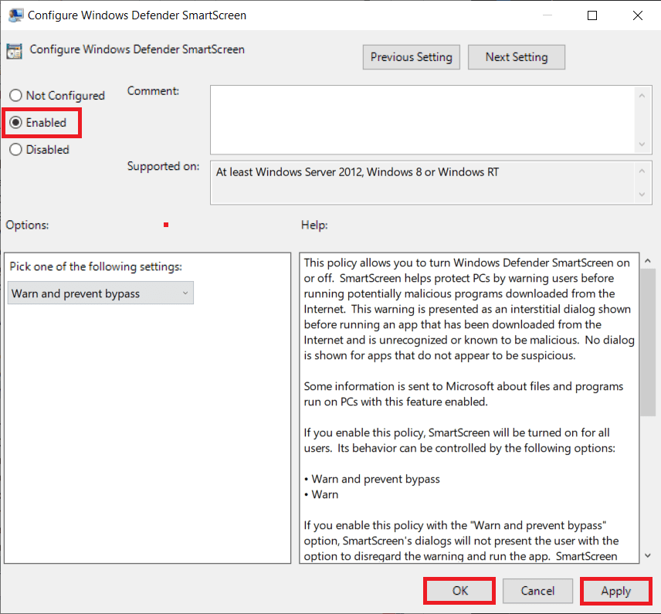
Task: Click the Previous Setting button
Action: [x=411, y=56]
